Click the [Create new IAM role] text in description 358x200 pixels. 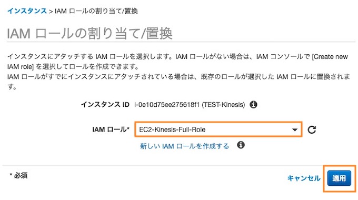coord(330,57)
